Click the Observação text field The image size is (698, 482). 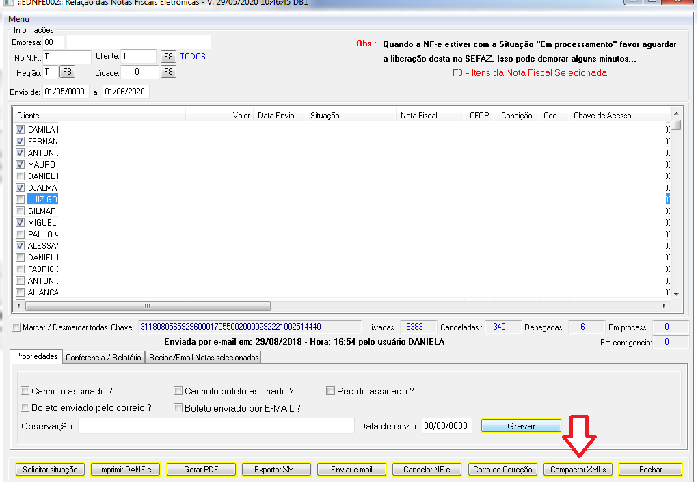(215, 426)
